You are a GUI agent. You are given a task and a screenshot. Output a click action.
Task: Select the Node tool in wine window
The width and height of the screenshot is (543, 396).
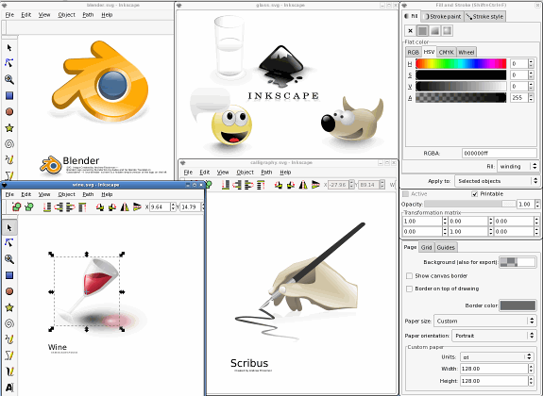9,243
